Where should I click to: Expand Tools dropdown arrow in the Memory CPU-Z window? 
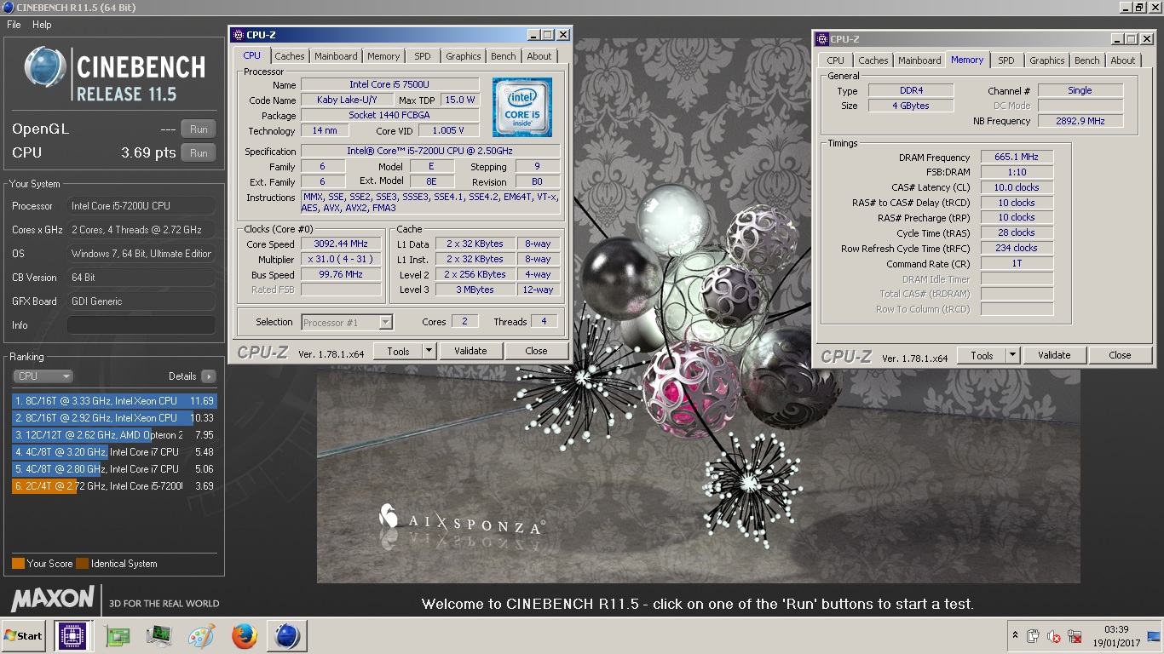coord(1013,355)
